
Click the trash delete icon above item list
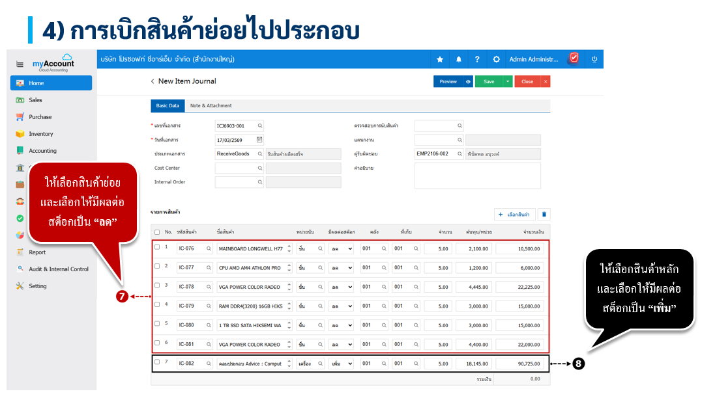545,214
